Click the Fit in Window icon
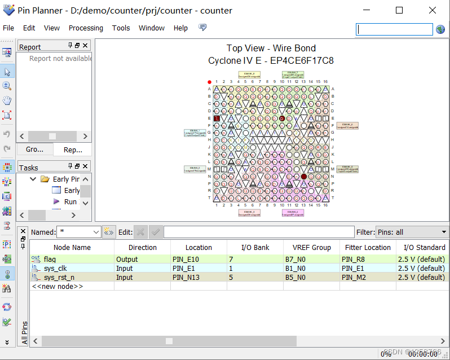Image resolution: width=450 pixels, height=360 pixels. 7,115
